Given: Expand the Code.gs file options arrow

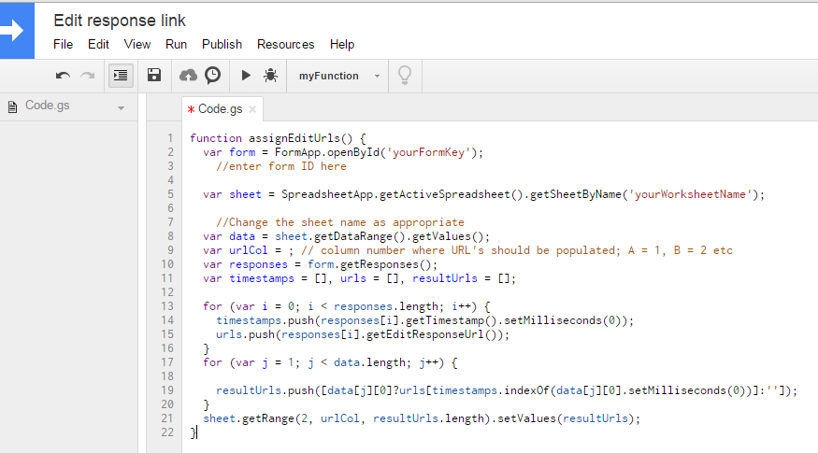Looking at the screenshot, I should (121, 108).
